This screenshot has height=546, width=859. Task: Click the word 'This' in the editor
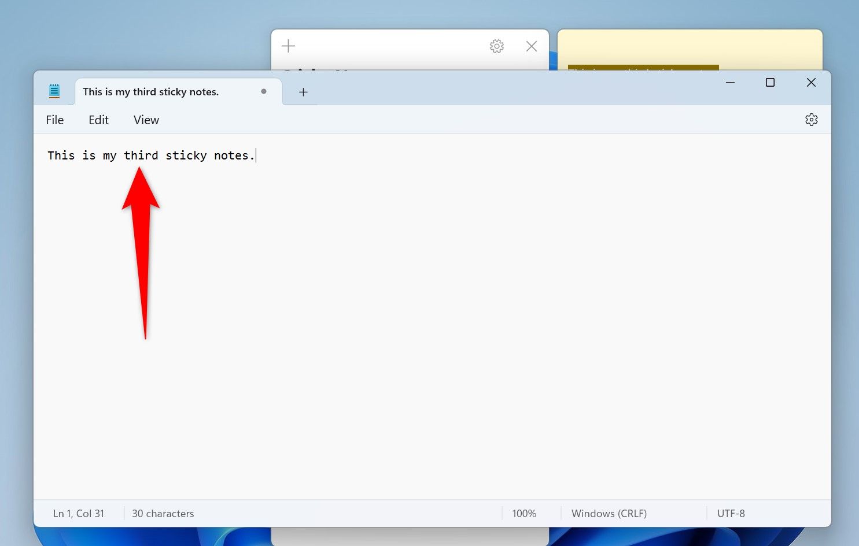tap(61, 155)
